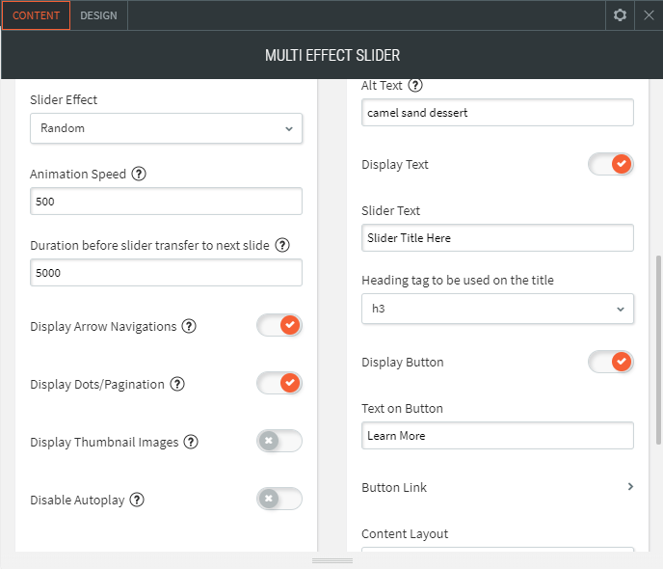Viewport: 663px width, 569px height.
Task: Grab the panel resize handle at bottom
Action: (x=331, y=560)
